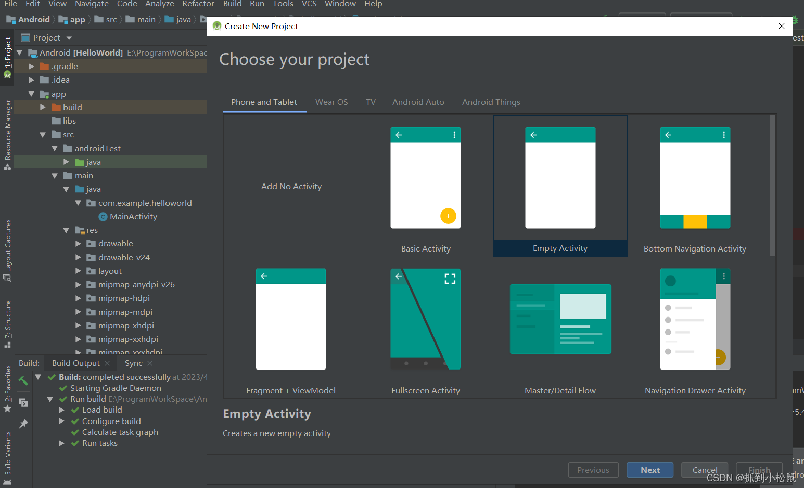Open the 1: Project tool window
Screen dimensions: 804x488
click(x=7, y=57)
